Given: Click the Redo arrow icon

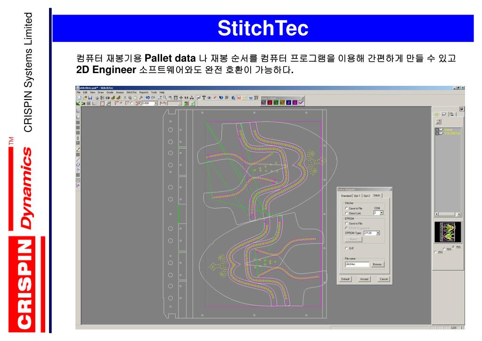Looking at the screenshot, I should click(153, 98).
